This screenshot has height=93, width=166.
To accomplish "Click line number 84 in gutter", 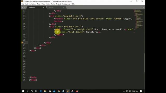I will 24,77.
